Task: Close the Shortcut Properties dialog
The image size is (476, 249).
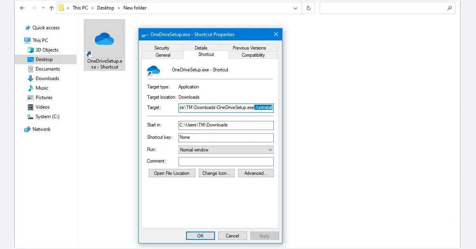Action: [276, 34]
